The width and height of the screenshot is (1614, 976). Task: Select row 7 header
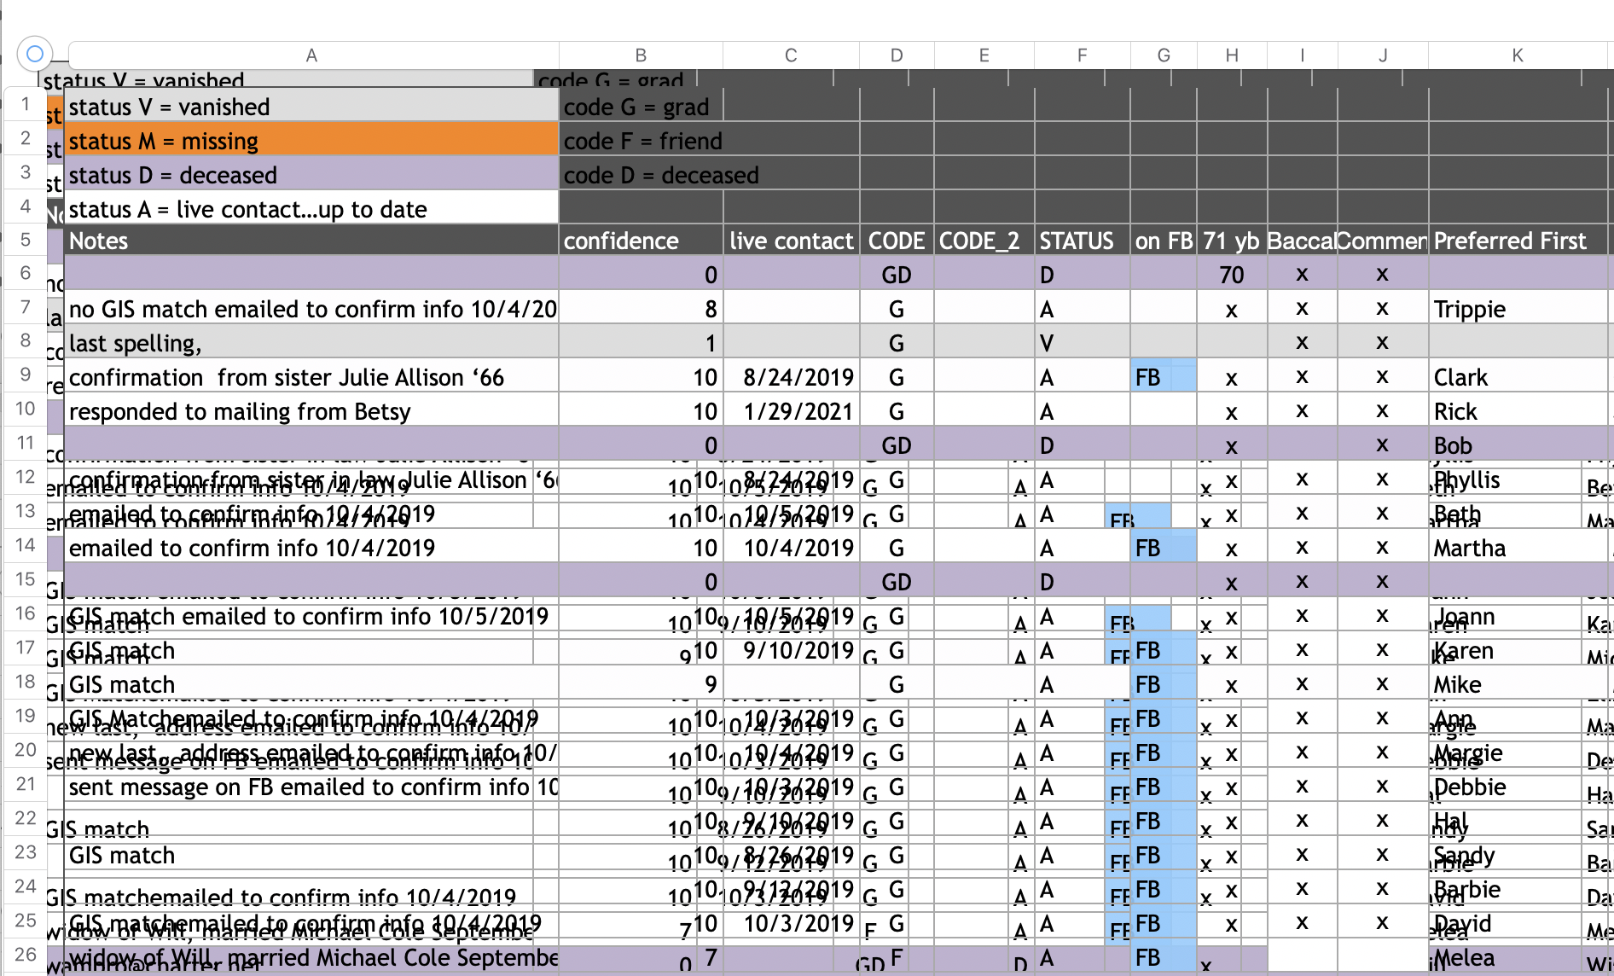click(26, 307)
